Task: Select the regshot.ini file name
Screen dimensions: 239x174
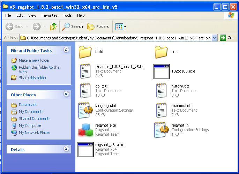Action: click(x=180, y=125)
